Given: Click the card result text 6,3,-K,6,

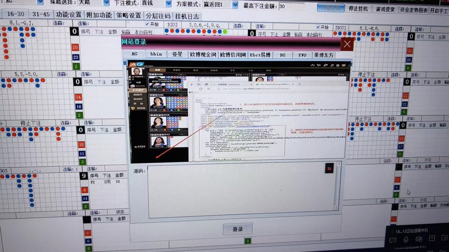Looking at the screenshot, I should point(369,28).
